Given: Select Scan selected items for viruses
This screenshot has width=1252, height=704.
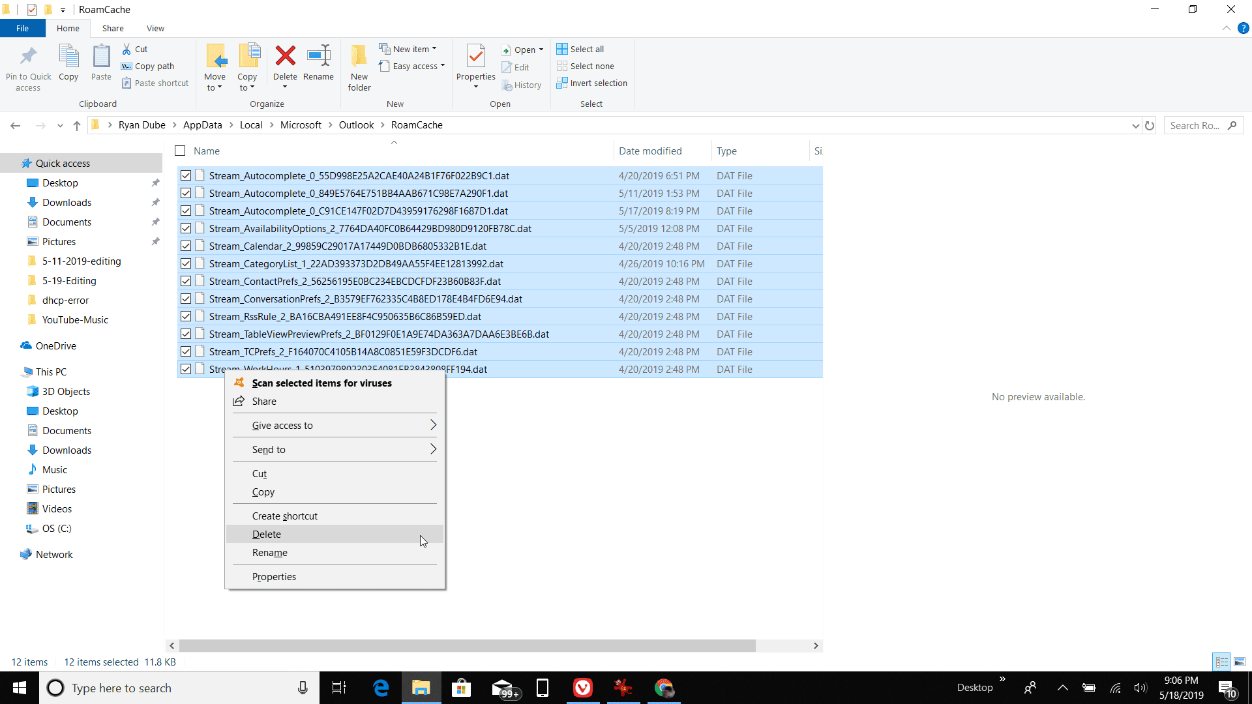Looking at the screenshot, I should tap(321, 383).
